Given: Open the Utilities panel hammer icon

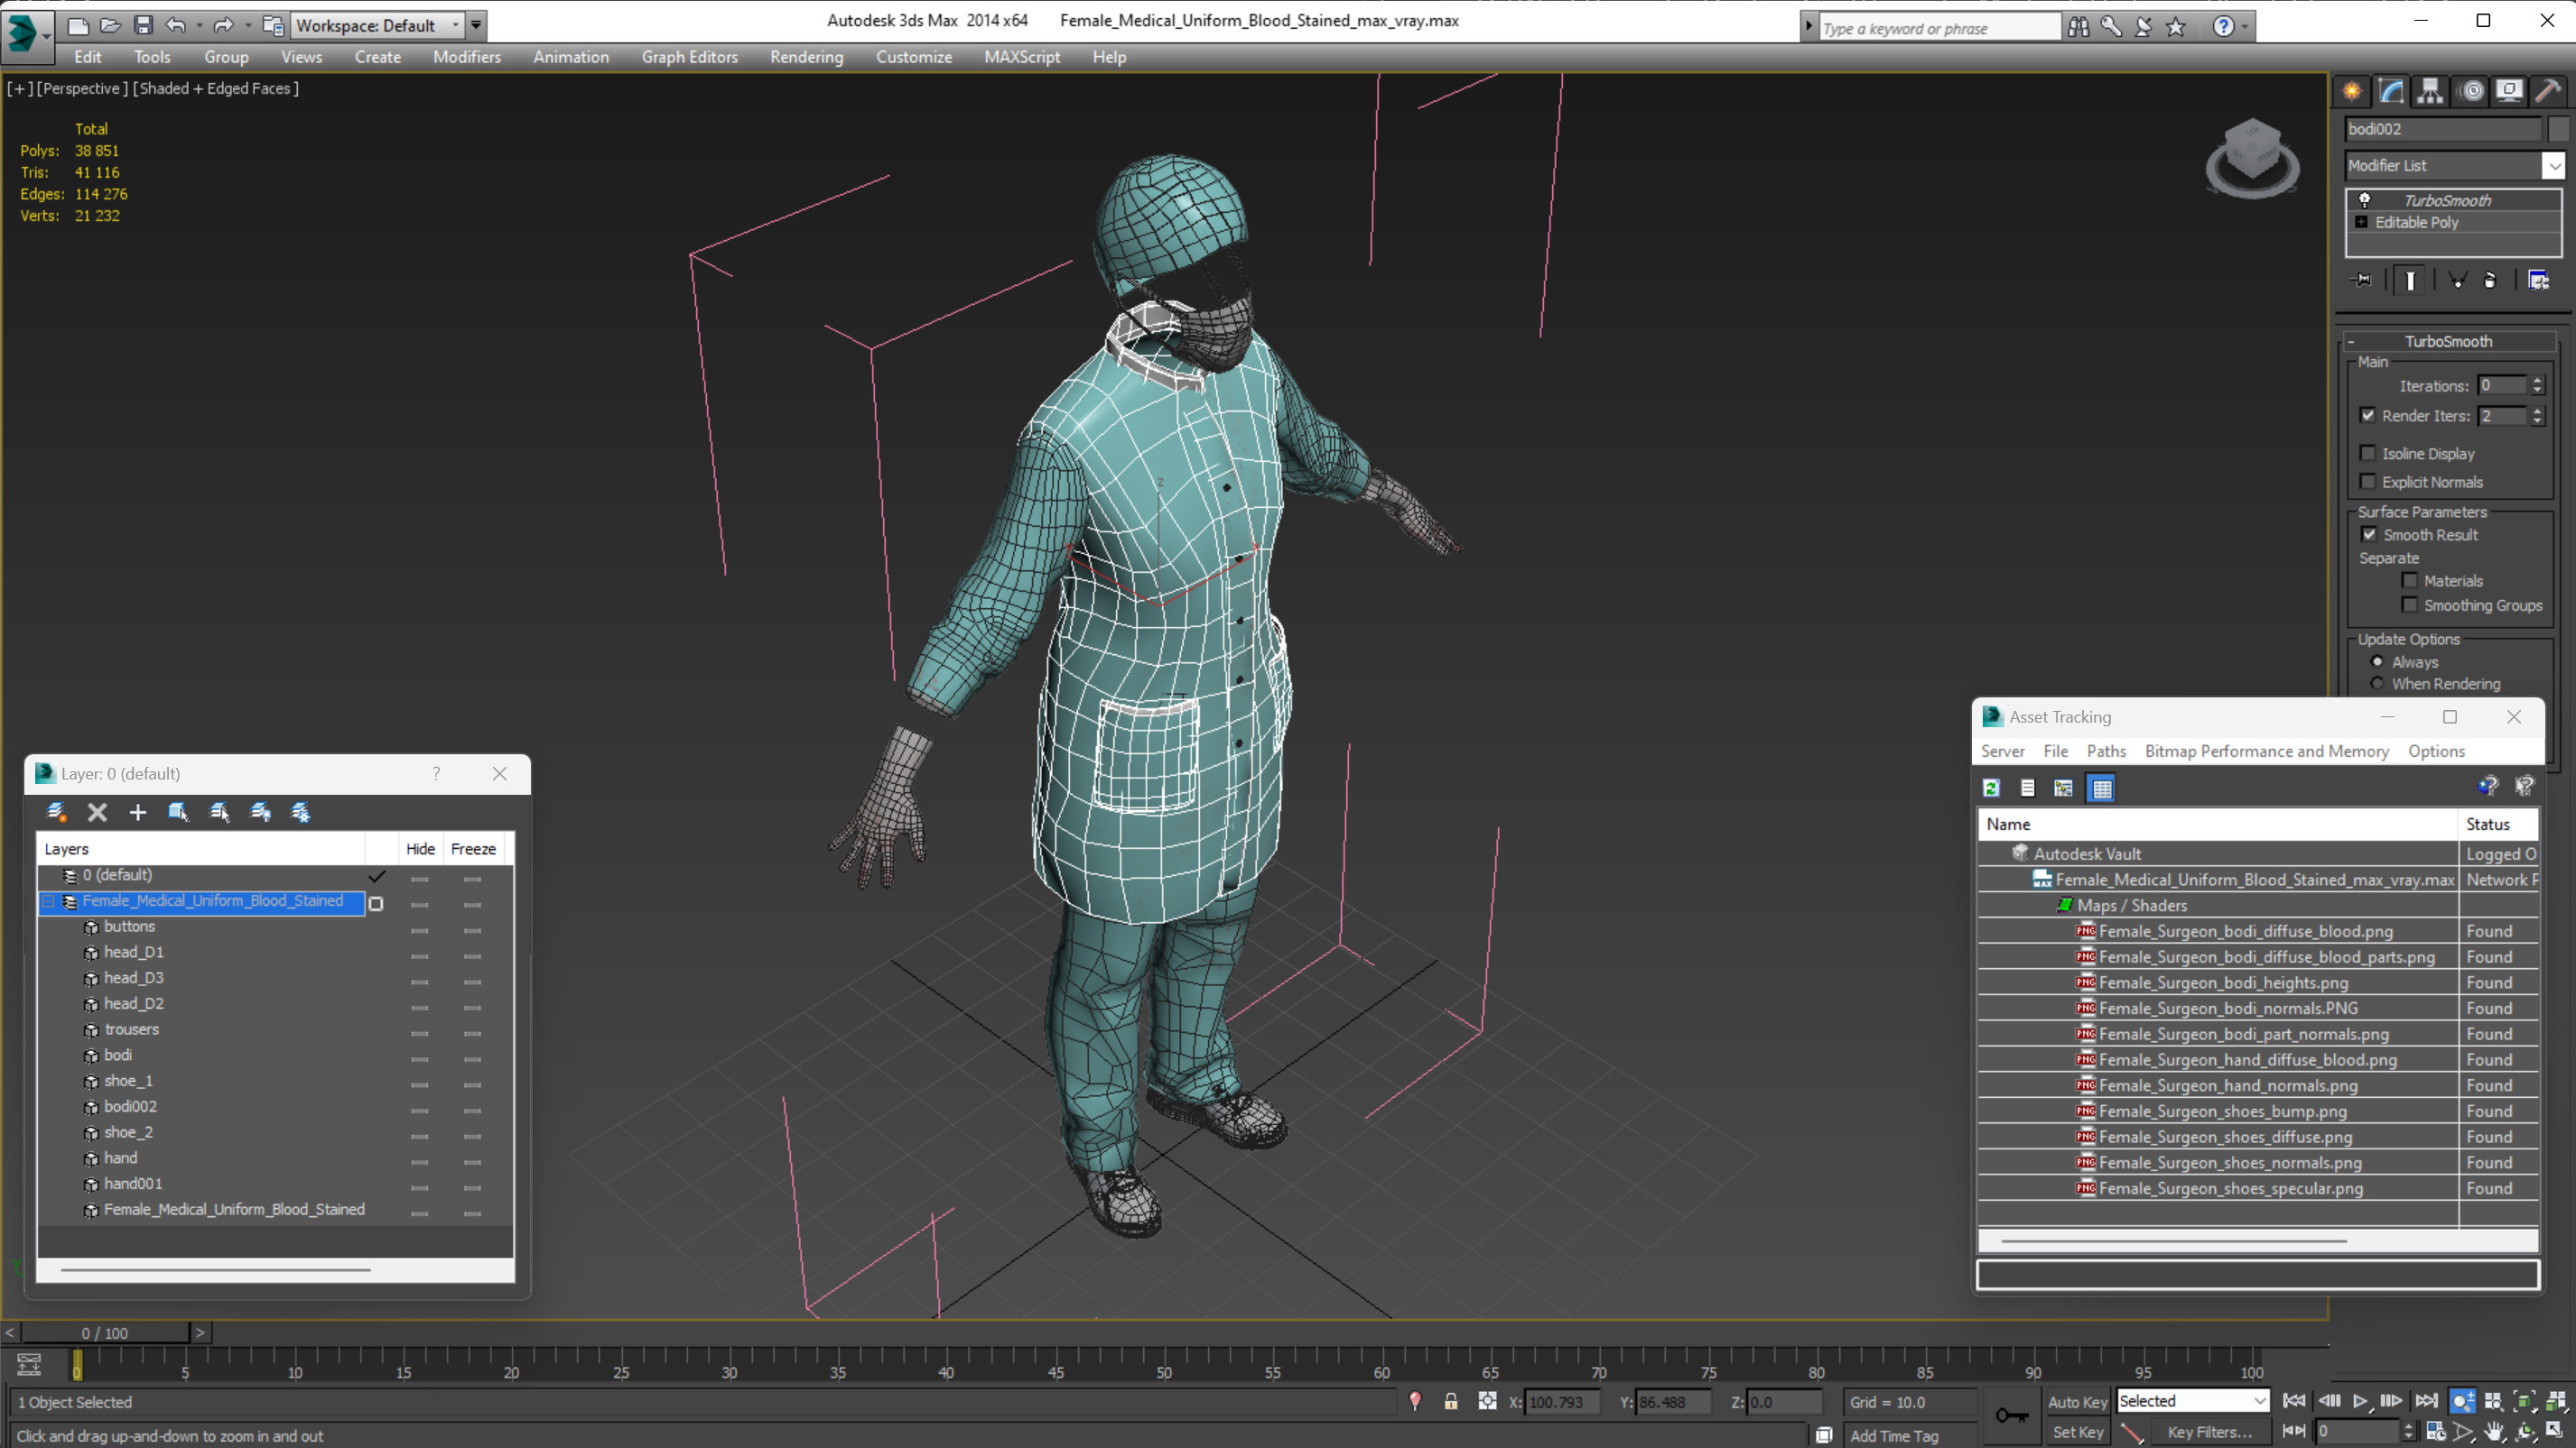Looking at the screenshot, I should click(x=2548, y=91).
